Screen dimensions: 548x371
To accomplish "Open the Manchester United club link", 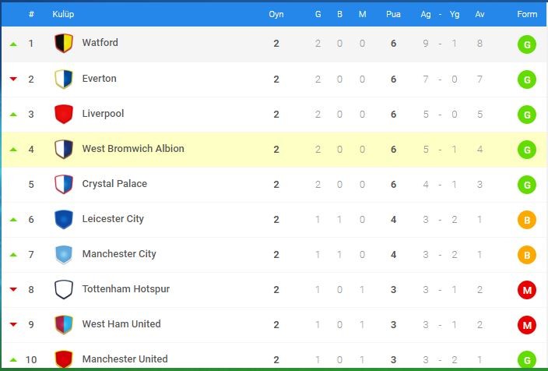I will pyautogui.click(x=125, y=359).
